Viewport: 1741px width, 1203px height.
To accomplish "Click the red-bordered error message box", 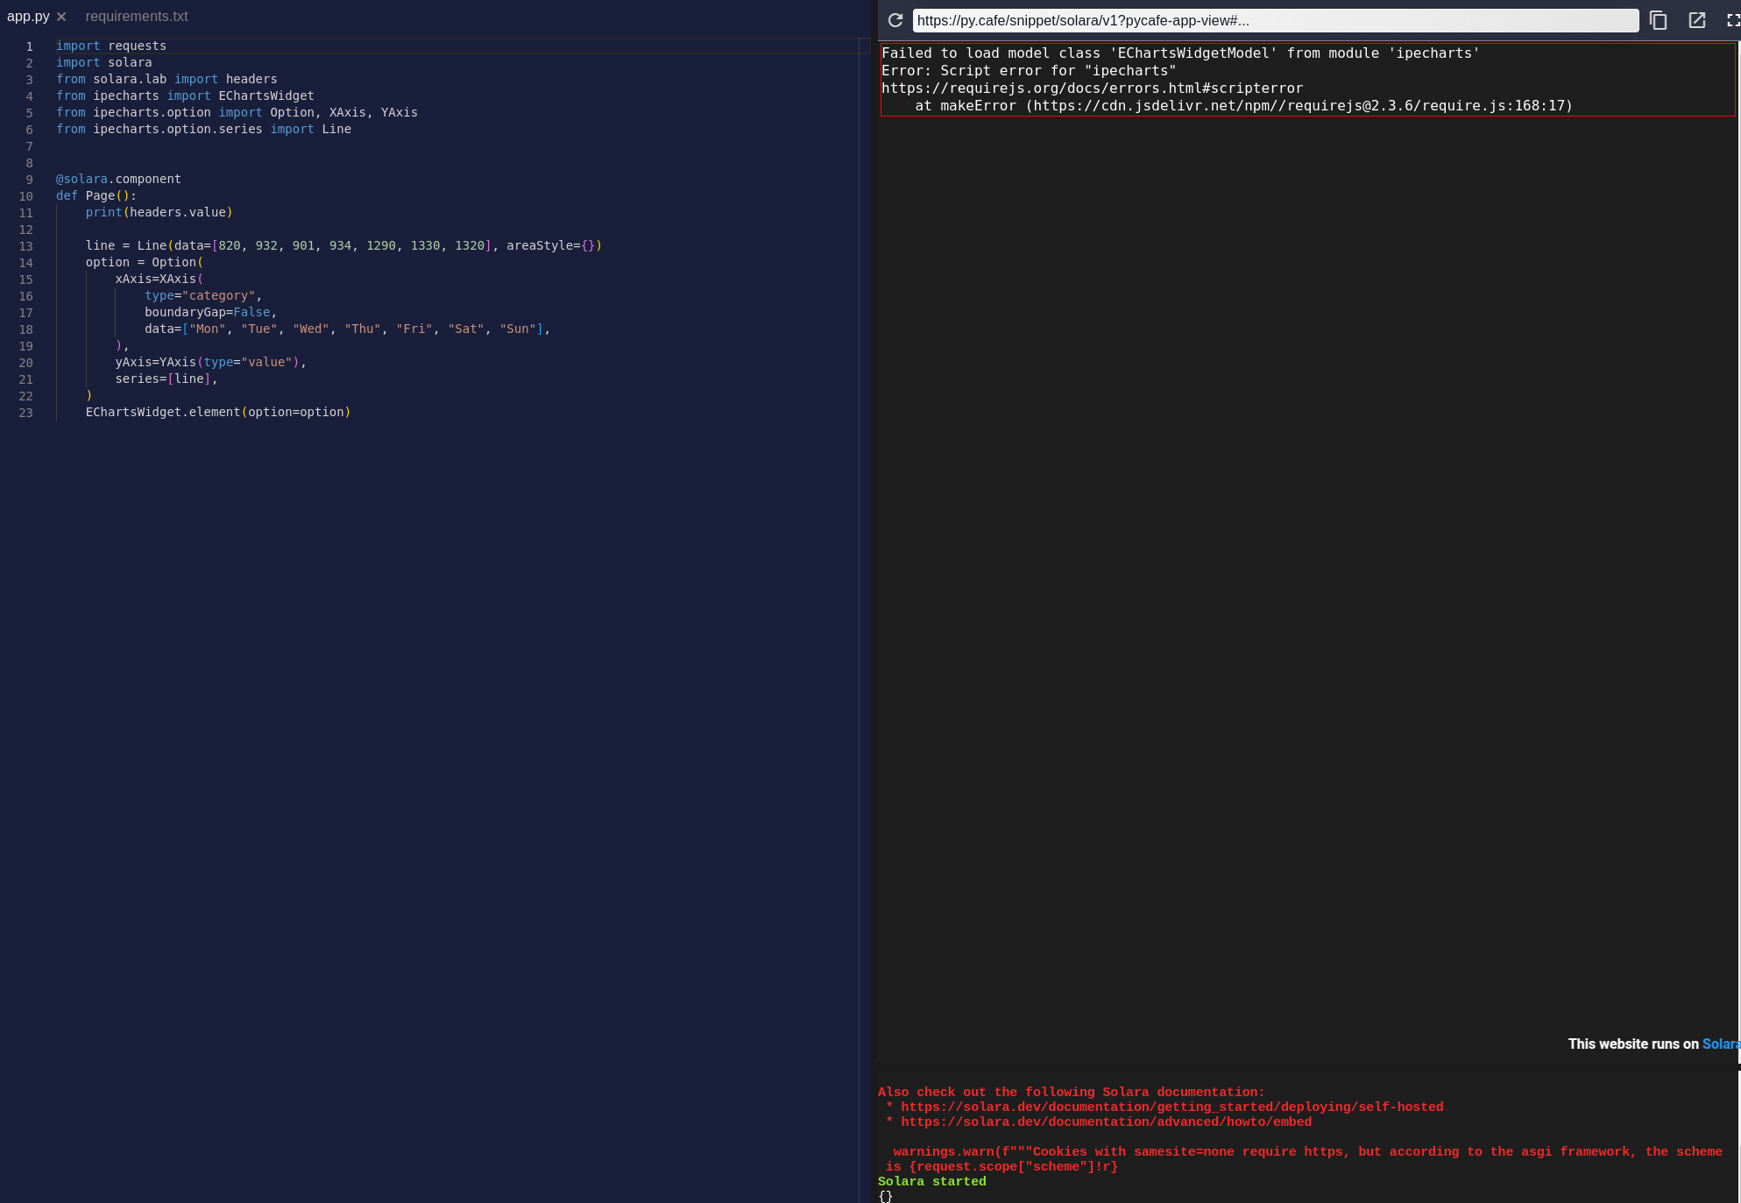I will pos(1307,79).
